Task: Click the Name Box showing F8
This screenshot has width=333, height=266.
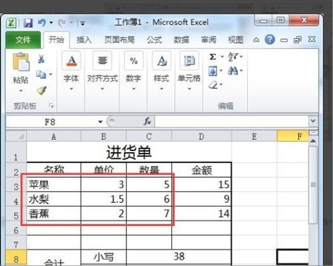Action: point(51,122)
